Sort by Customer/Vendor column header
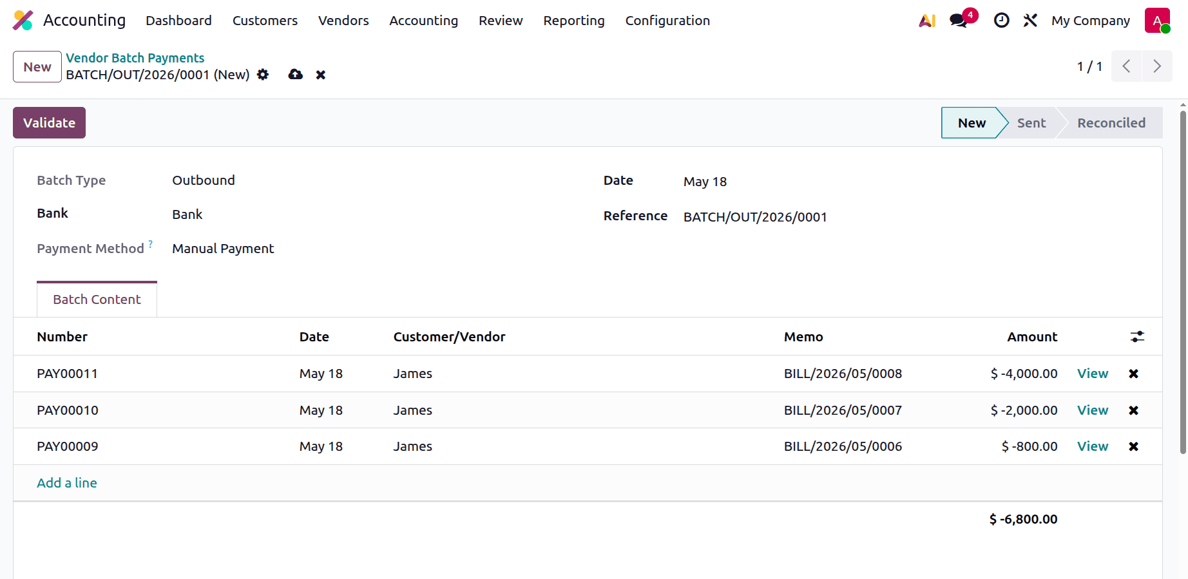 [x=449, y=337]
